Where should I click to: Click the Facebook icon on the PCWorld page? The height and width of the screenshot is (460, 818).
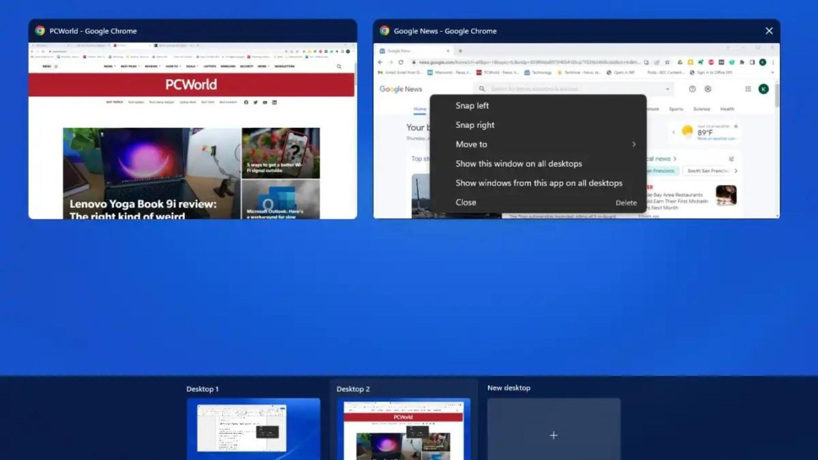[x=246, y=102]
